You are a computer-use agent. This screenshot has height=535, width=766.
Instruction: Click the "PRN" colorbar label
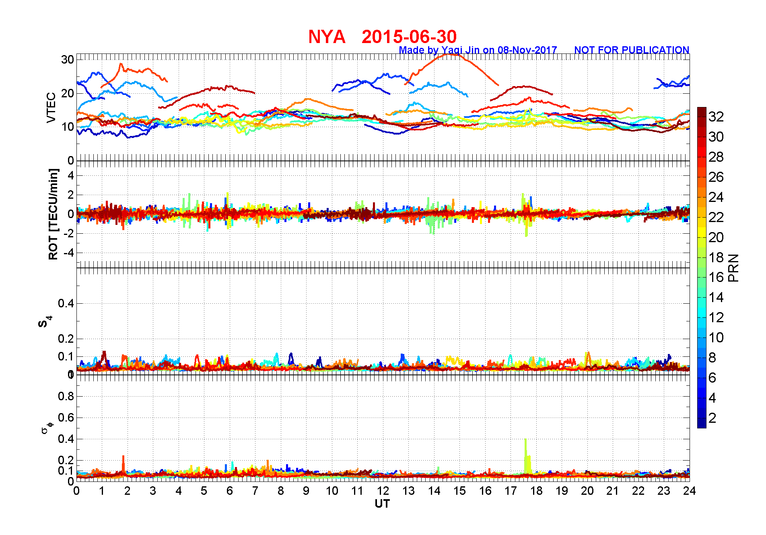733,268
